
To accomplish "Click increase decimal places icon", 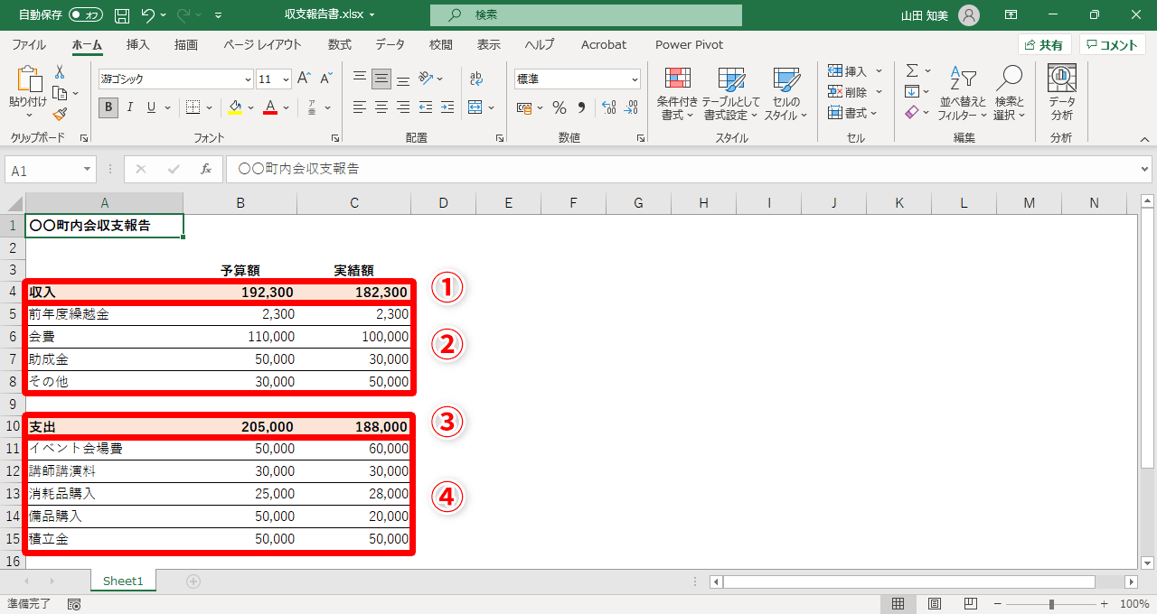I will click(x=609, y=107).
